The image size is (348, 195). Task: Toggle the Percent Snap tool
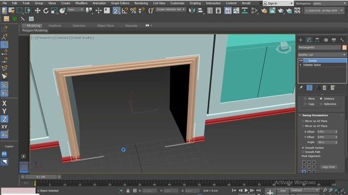coord(133,10)
